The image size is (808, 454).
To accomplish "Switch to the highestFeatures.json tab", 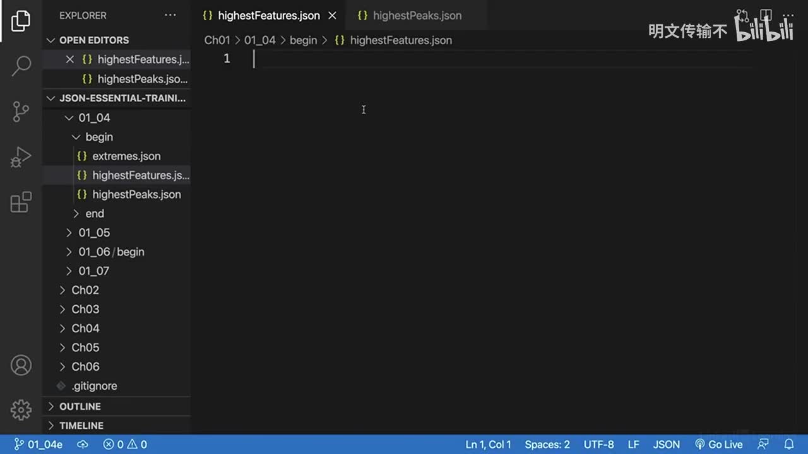I will [269, 16].
